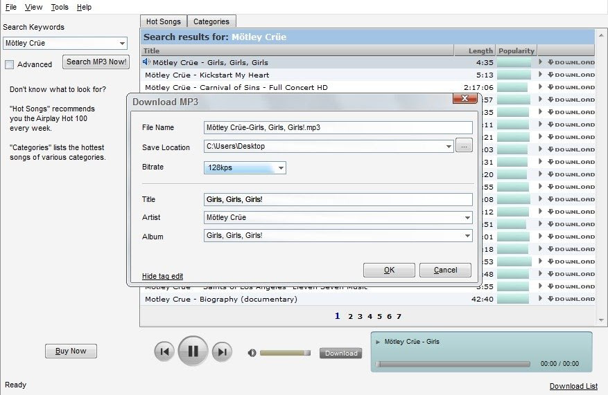Click the File Name input field
Viewport: 608px width, 395px height.
[338, 128]
